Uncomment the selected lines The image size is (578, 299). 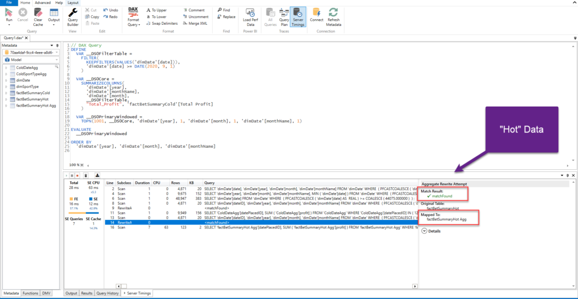click(x=195, y=16)
